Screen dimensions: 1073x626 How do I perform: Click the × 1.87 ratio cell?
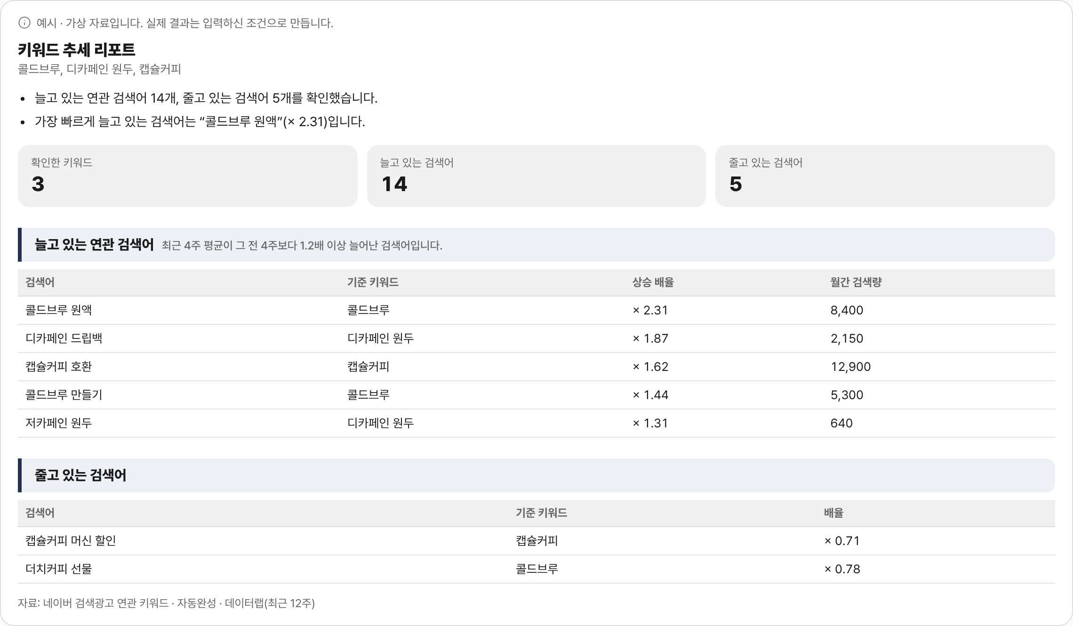(650, 338)
